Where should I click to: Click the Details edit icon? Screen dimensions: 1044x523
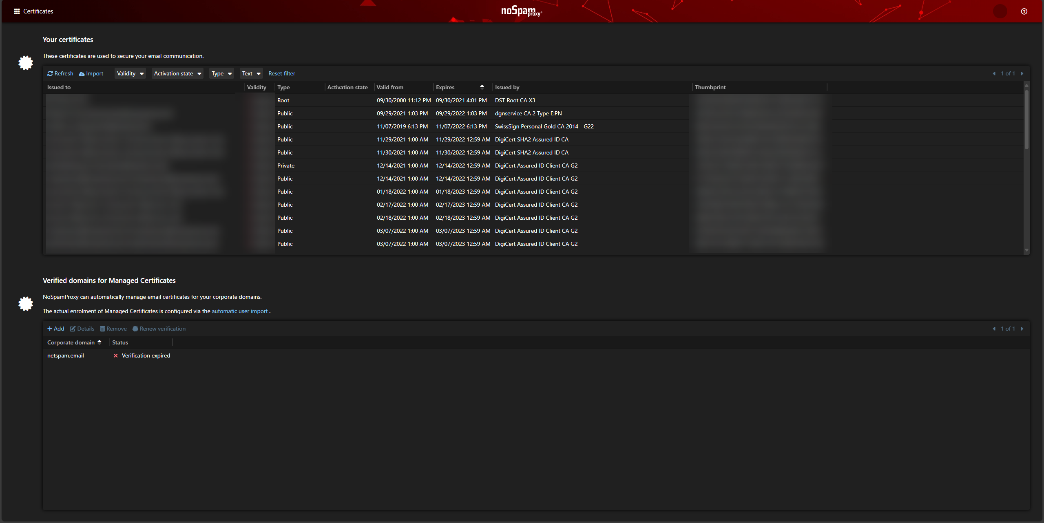coord(73,329)
